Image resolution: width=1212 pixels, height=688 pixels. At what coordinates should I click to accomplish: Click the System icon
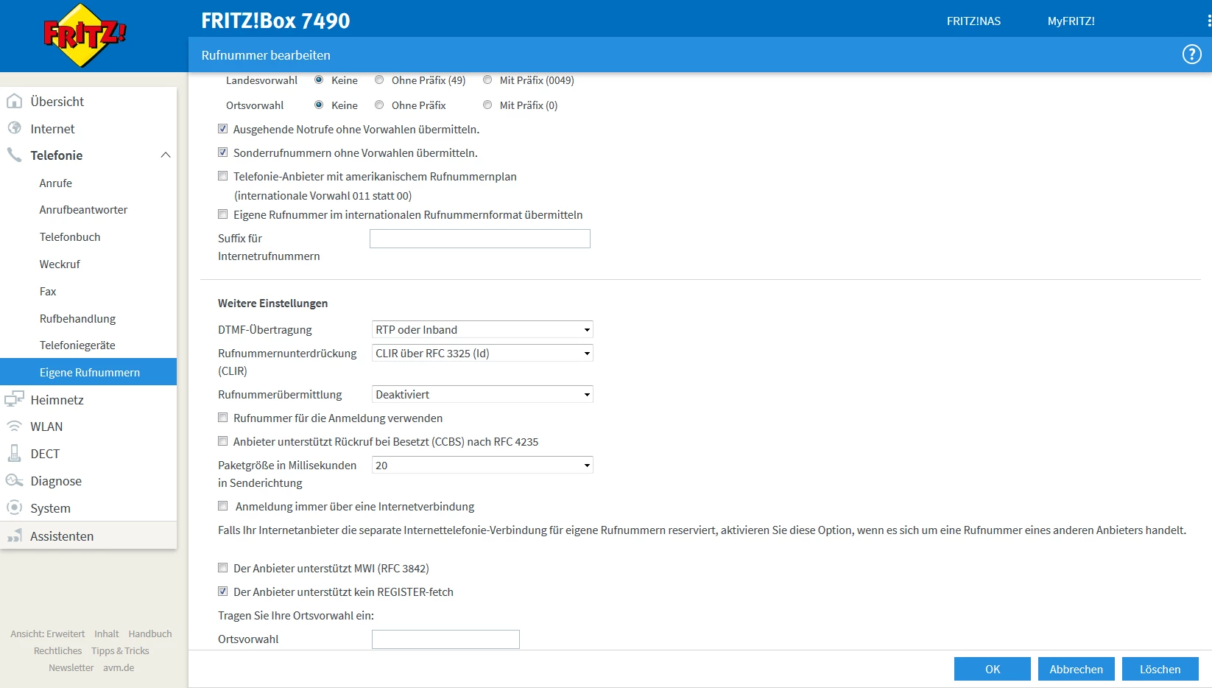[14, 508]
